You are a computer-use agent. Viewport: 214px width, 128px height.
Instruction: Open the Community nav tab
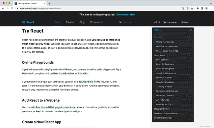tap(96, 22)
